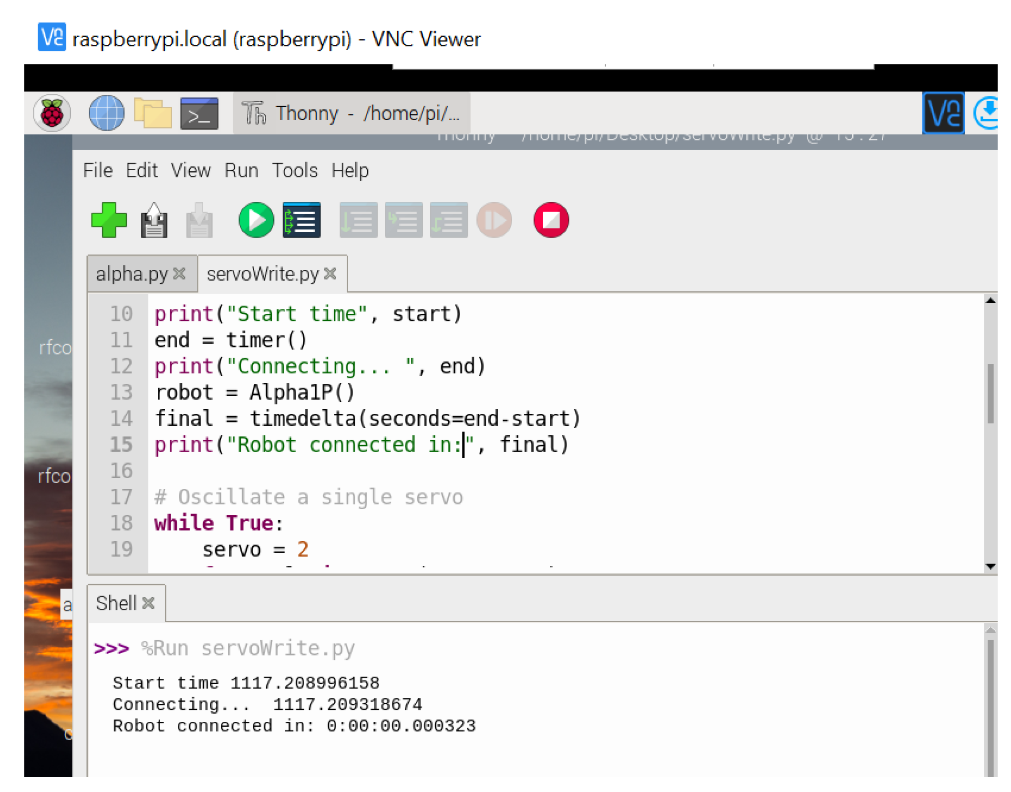Close the servoWrite.py tab

pyautogui.click(x=330, y=274)
